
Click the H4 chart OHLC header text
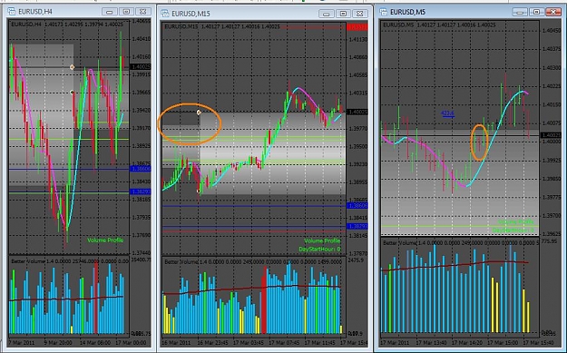point(67,25)
